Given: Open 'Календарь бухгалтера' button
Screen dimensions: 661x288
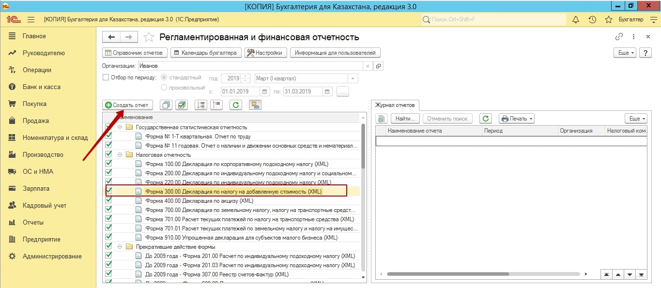Looking at the screenshot, I should 205,53.
